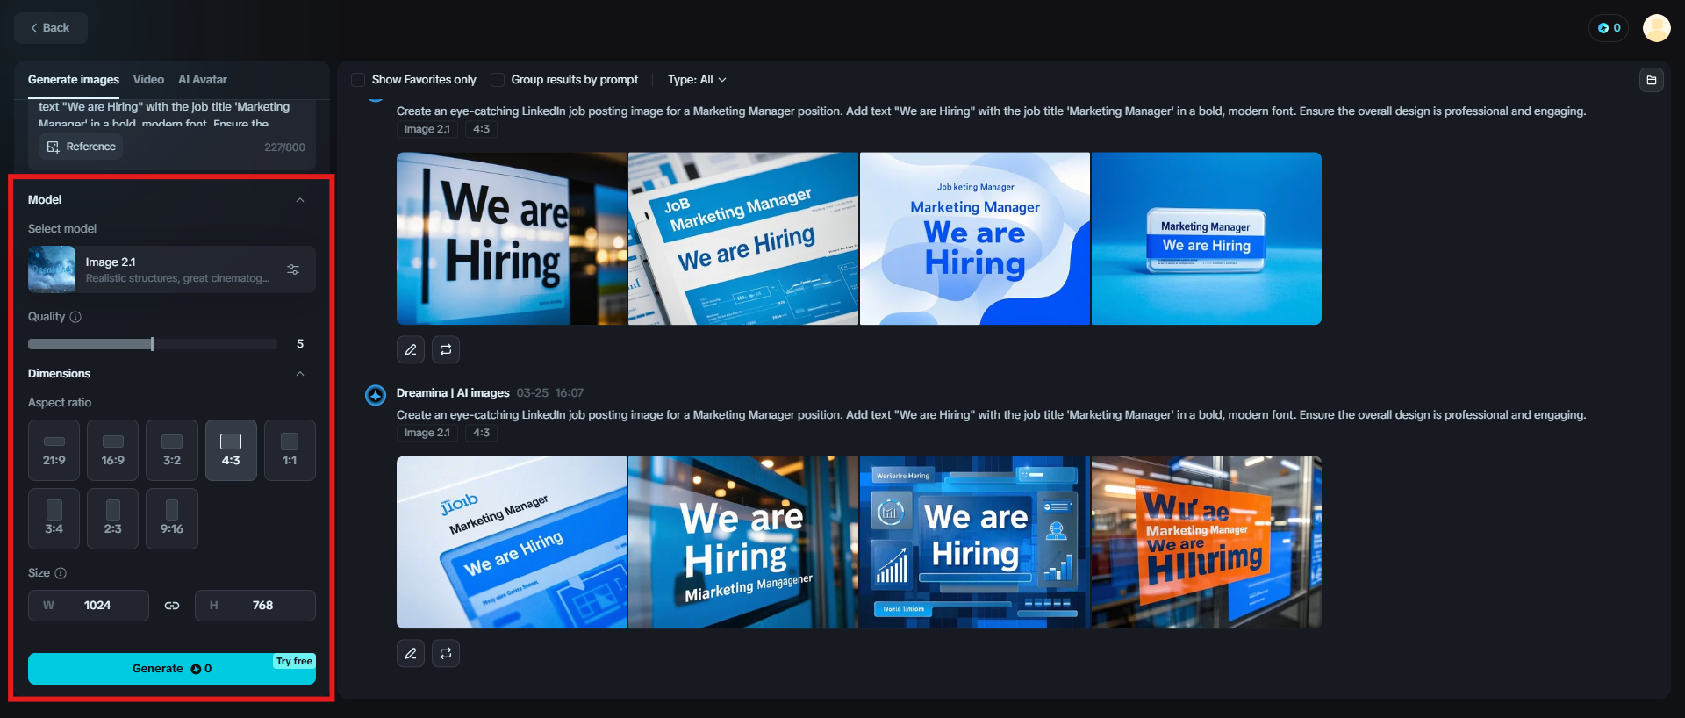
Task: Switch to the Generate images tab
Action: tap(74, 79)
